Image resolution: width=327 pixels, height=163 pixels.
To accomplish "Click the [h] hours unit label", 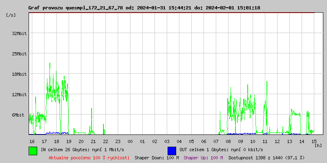I will click(x=318, y=145).
